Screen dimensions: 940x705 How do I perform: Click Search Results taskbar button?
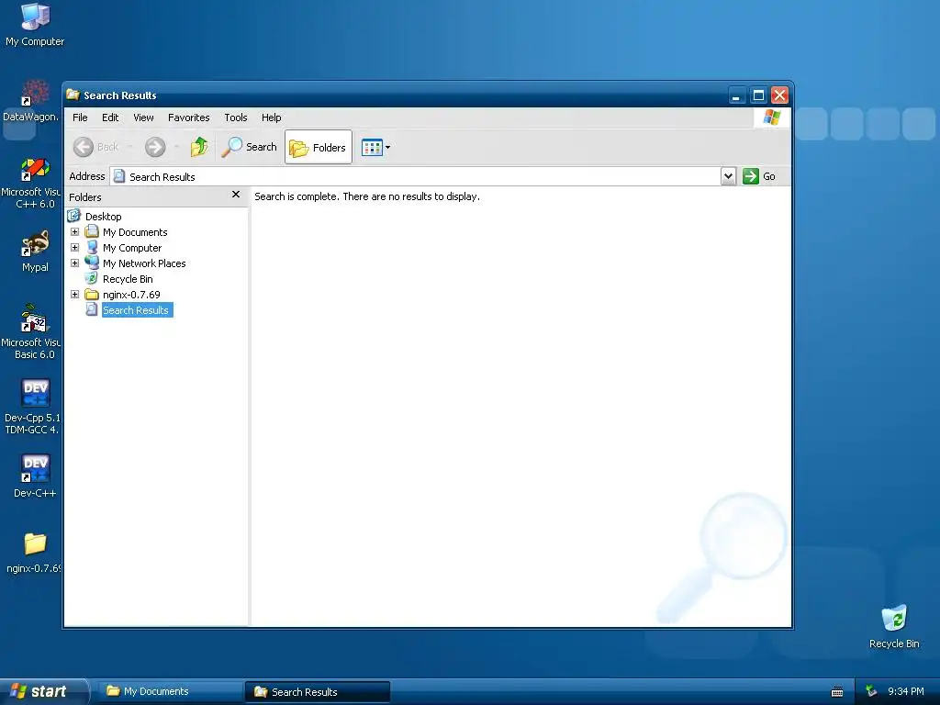coord(318,692)
